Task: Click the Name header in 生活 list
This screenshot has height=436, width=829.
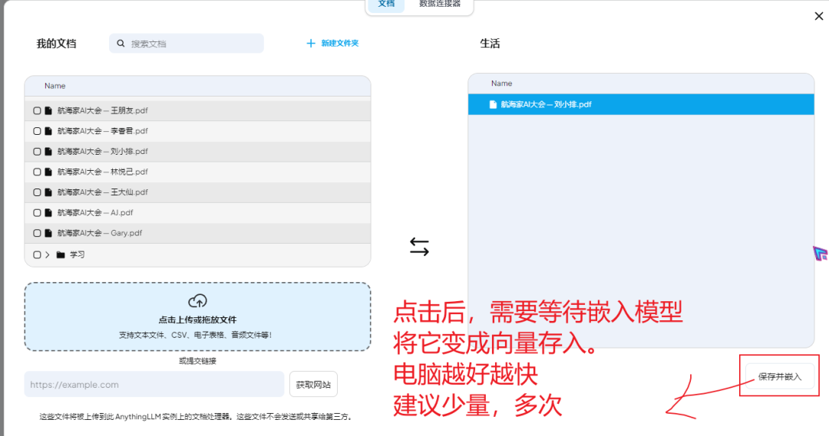Action: (501, 84)
